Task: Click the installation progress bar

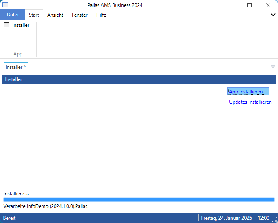Action: tap(139, 200)
